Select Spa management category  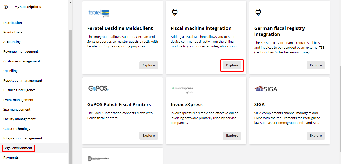[x=17, y=109]
